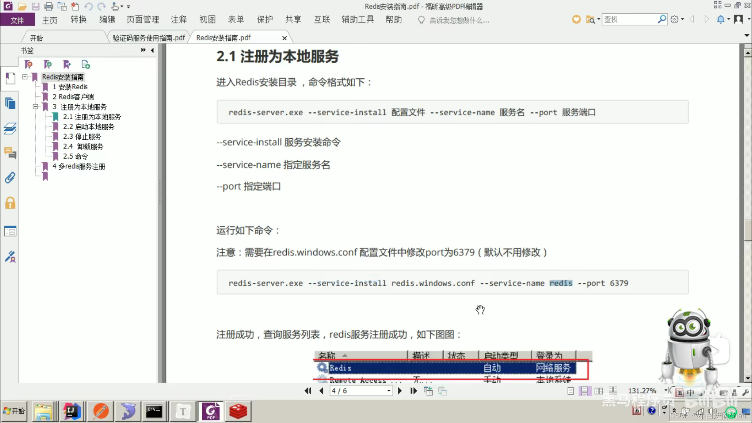Select bookmark 2.2 启动本地服务
Screen dimensions: 752x423
89,127
